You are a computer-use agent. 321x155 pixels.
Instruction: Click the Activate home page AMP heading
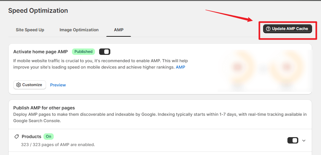[x=40, y=52]
